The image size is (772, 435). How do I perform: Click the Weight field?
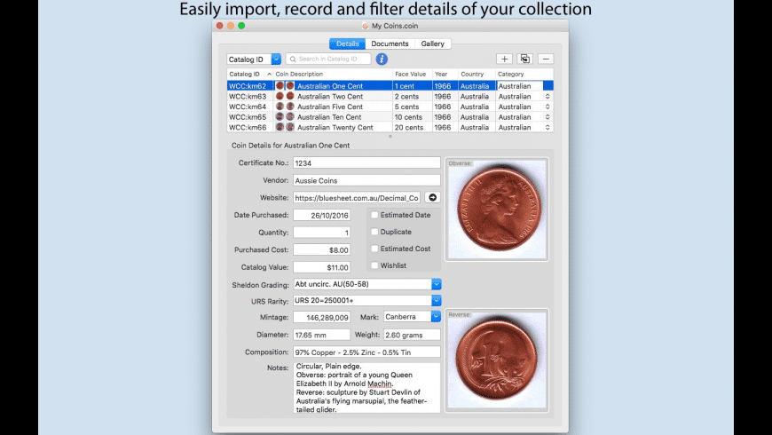tap(412, 335)
